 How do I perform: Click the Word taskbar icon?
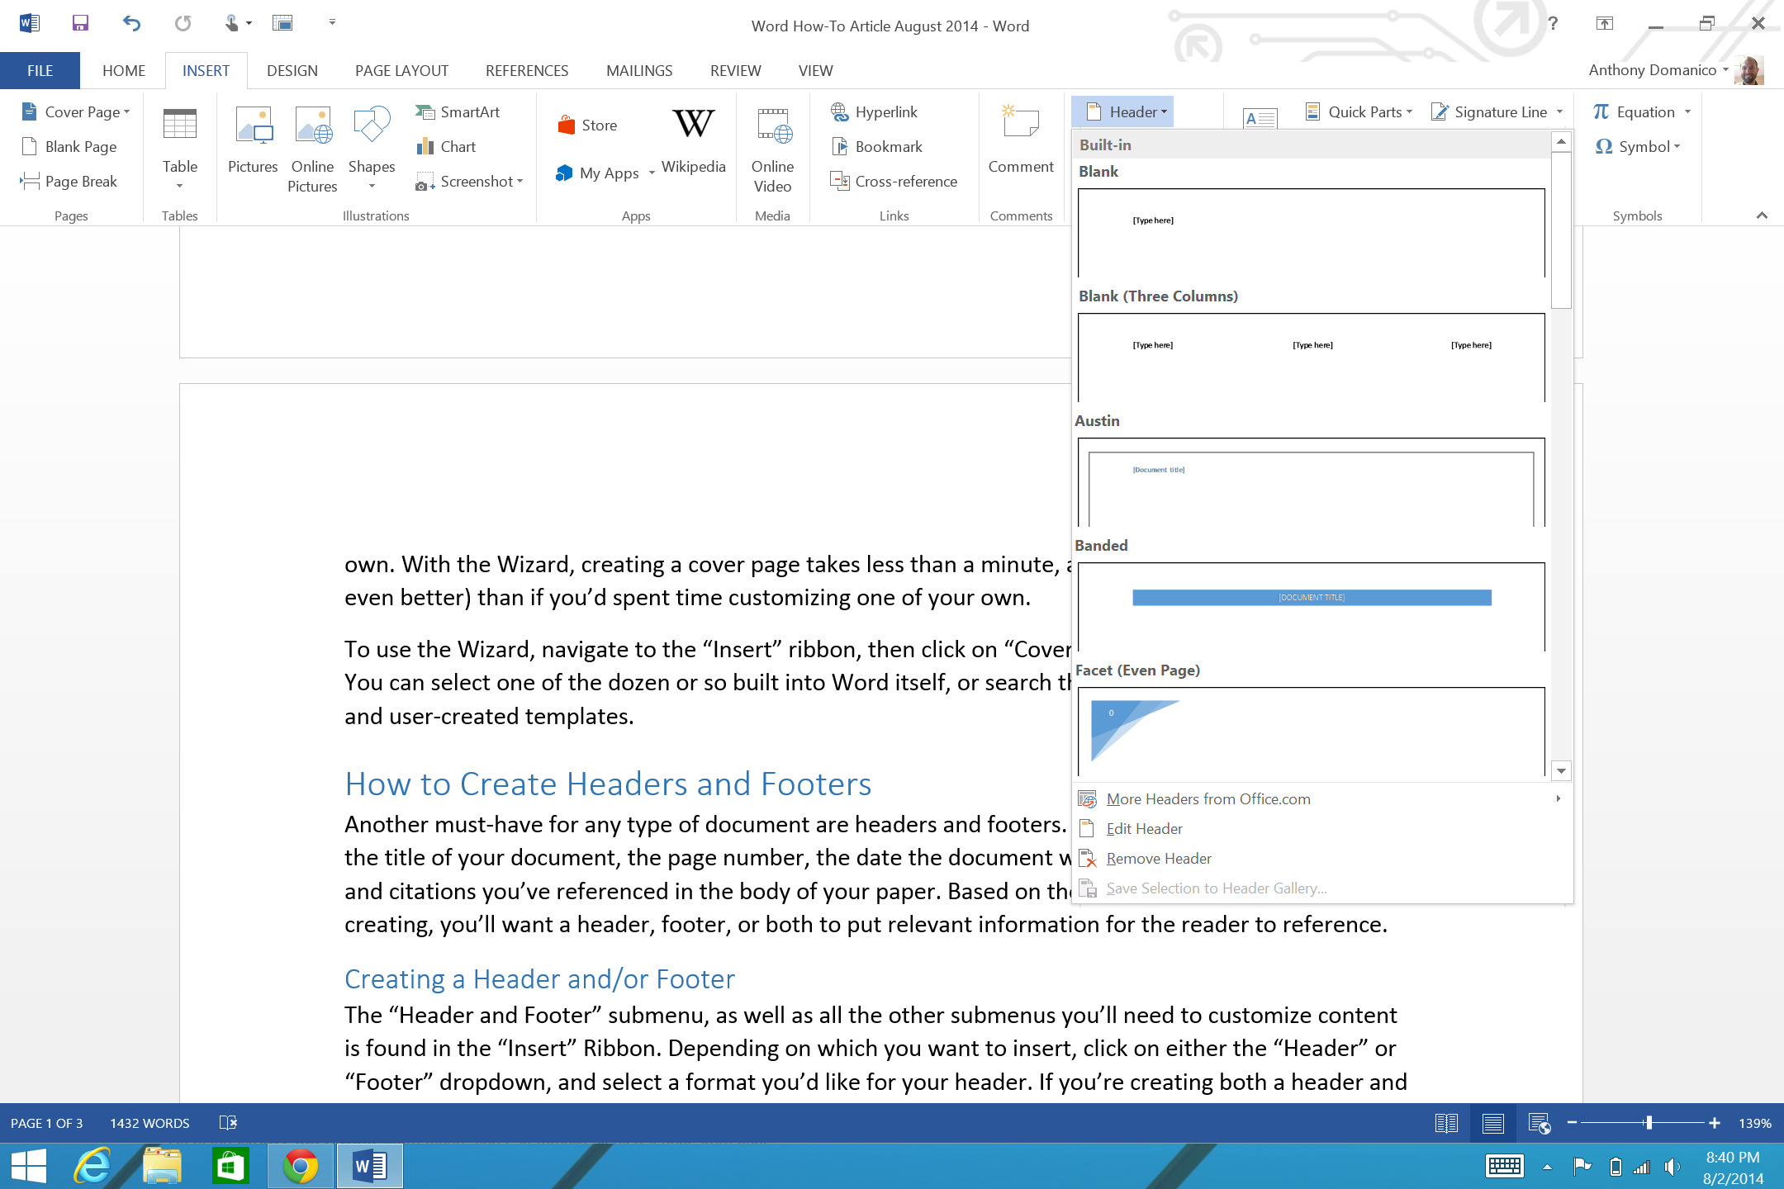pos(373,1165)
